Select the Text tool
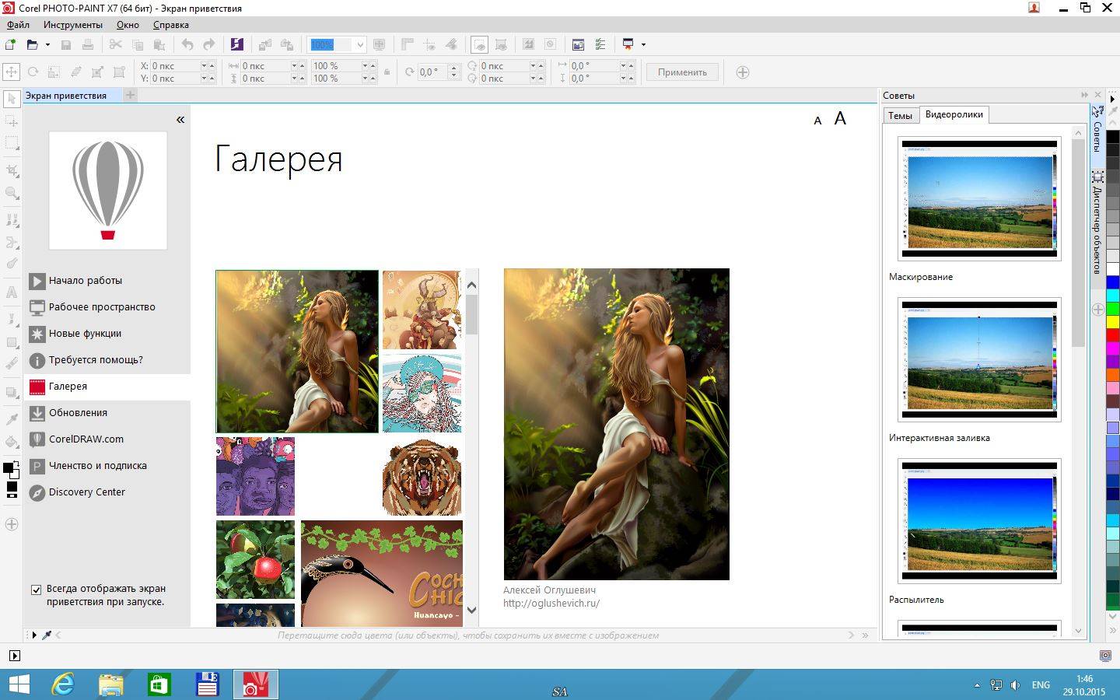1120x700 pixels. (11, 292)
